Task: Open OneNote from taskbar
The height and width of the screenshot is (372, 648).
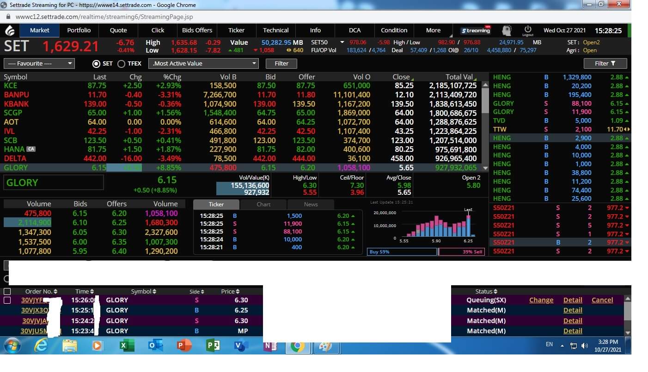Action: (269, 346)
